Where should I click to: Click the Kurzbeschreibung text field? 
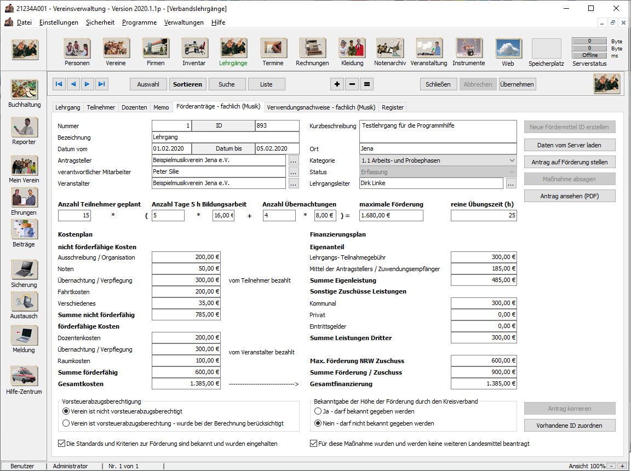(438, 131)
